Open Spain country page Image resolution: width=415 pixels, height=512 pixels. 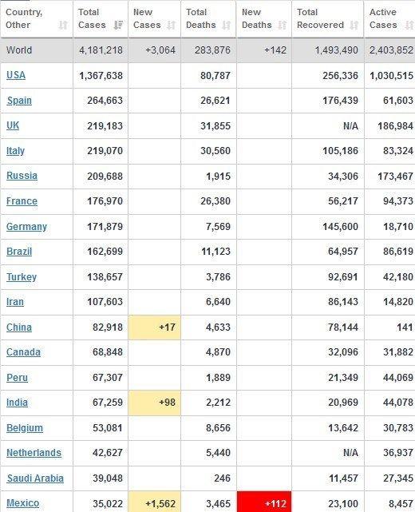[19, 101]
